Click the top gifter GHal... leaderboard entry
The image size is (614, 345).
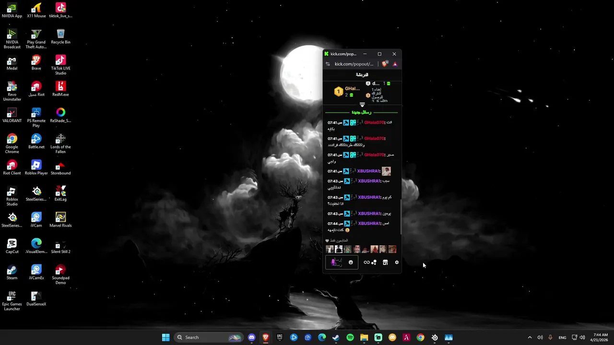pos(347,91)
